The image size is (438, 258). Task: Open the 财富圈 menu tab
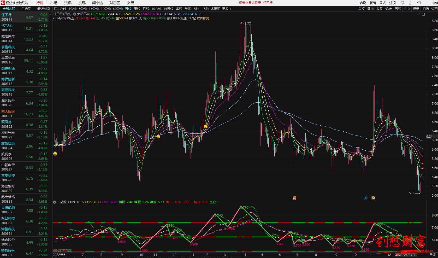click(x=115, y=3)
